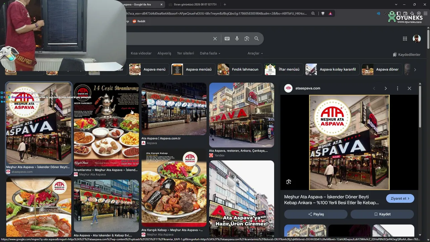Image resolution: width=430 pixels, height=242 pixels.
Task: Click the 'Kaydet' save button
Action: [382, 214]
